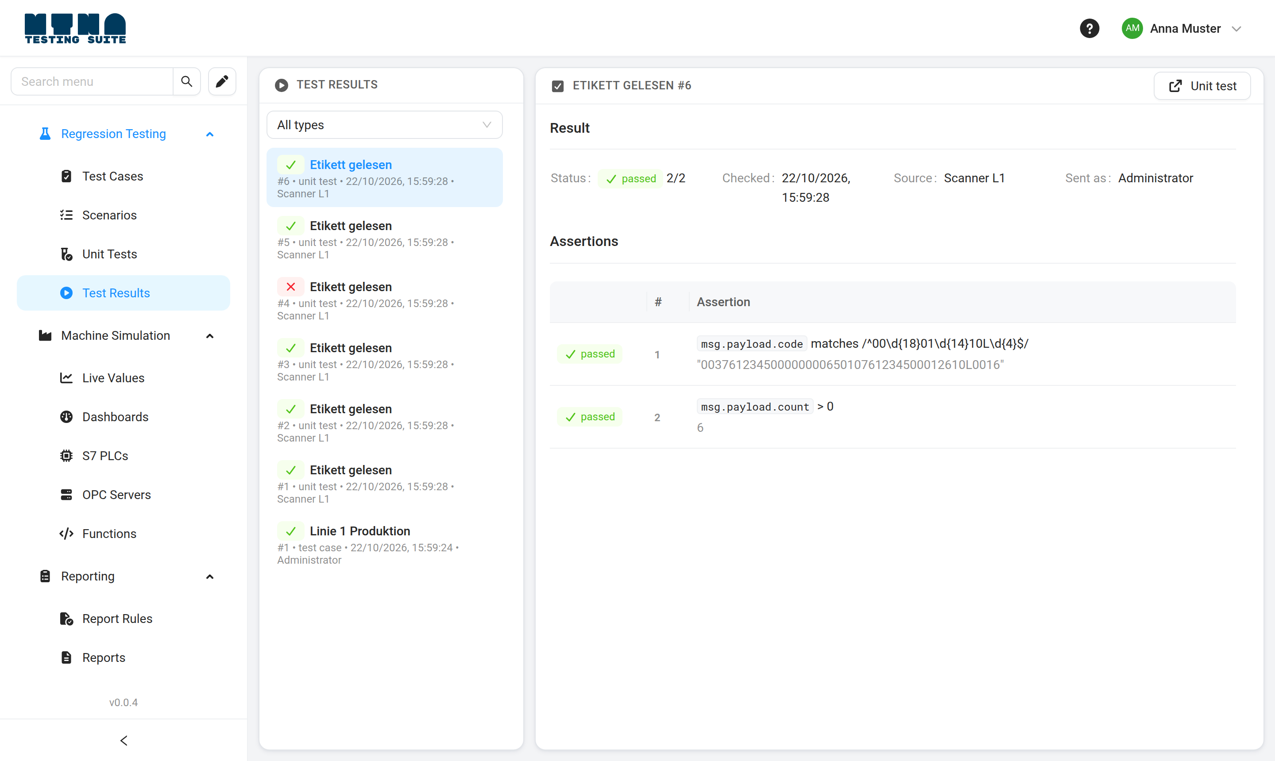Image resolution: width=1275 pixels, height=761 pixels.
Task: Click the AM user avatar
Action: pos(1132,29)
